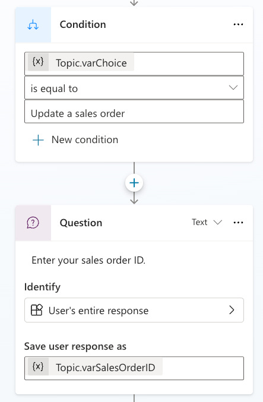Open the Condition node's three-dot menu
263x402 pixels.
(x=238, y=24)
